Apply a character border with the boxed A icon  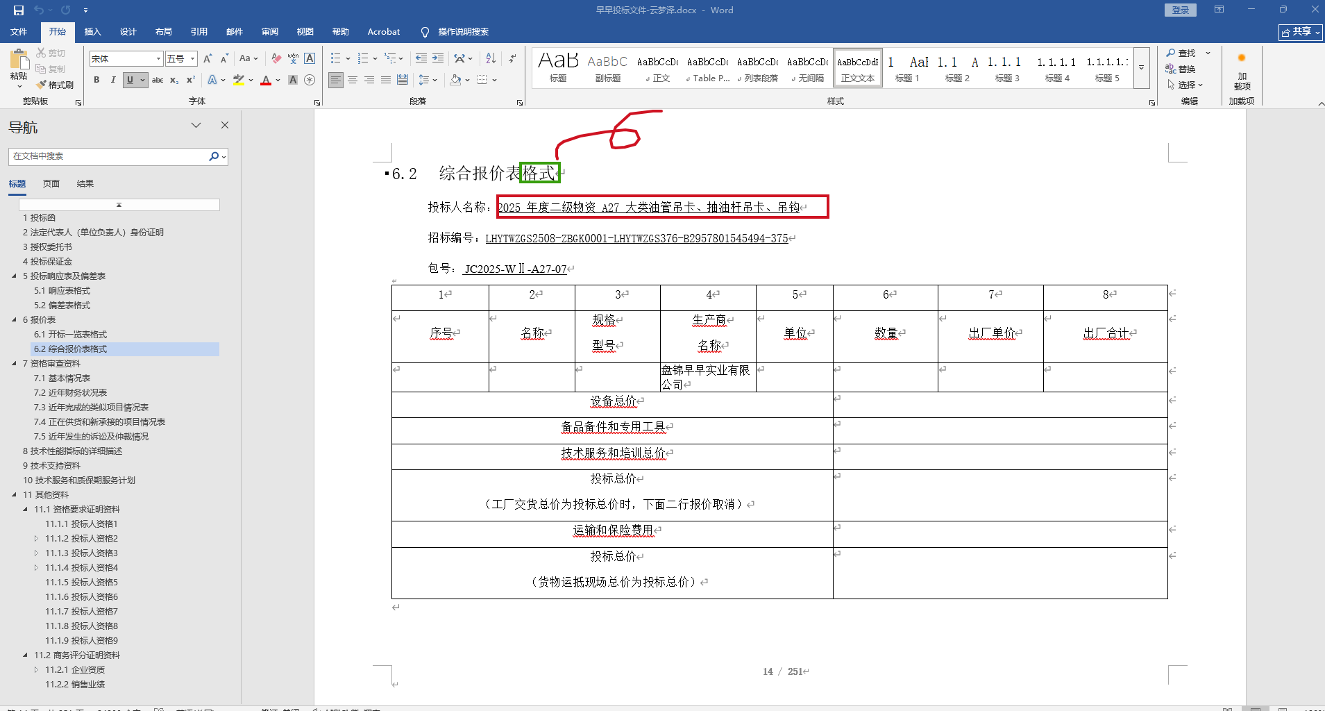(x=310, y=59)
